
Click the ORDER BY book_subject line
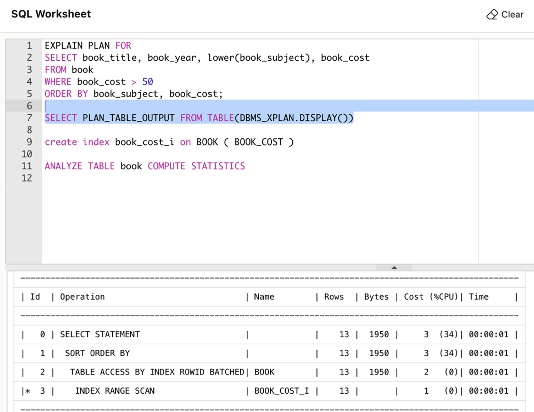point(133,94)
